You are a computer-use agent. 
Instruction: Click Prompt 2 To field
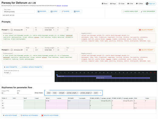coord(38,50)
